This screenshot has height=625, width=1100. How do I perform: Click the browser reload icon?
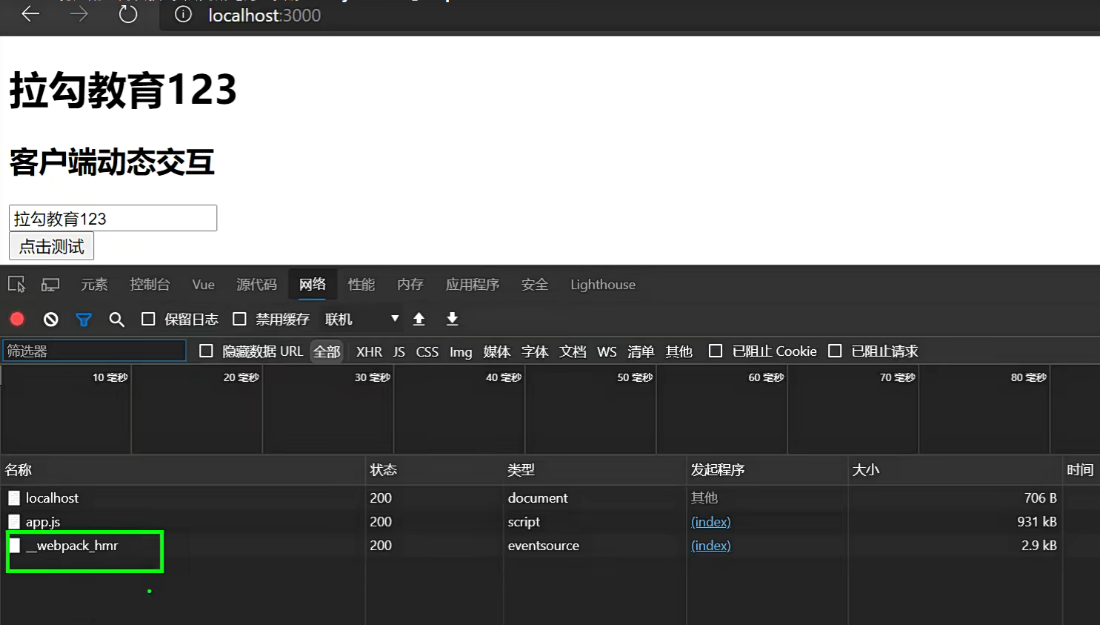[x=128, y=15]
